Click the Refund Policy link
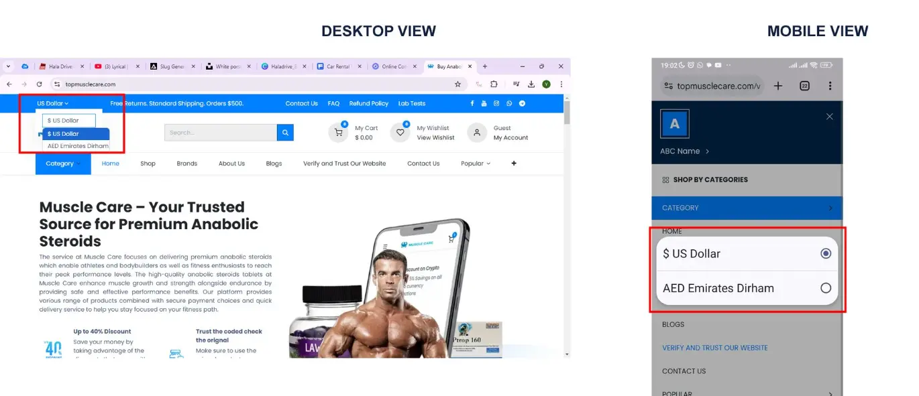This screenshot has height=396, width=919. pos(368,104)
